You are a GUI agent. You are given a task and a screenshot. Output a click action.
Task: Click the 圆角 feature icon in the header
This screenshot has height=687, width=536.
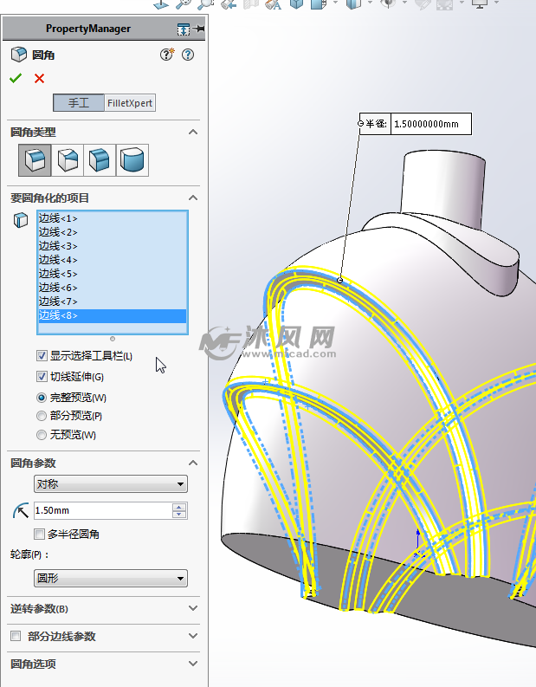pos(19,55)
